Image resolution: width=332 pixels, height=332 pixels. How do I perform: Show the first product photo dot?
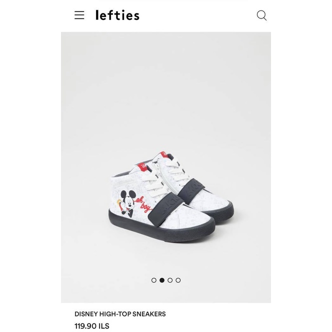[154, 280]
